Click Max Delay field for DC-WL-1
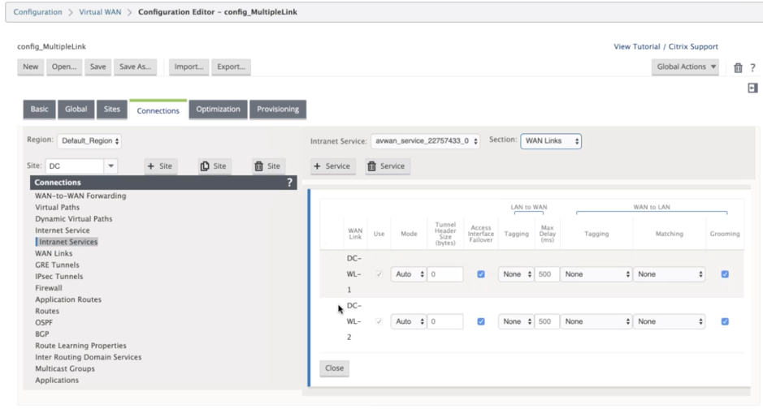Image resolution: width=763 pixels, height=409 pixels. click(x=547, y=274)
